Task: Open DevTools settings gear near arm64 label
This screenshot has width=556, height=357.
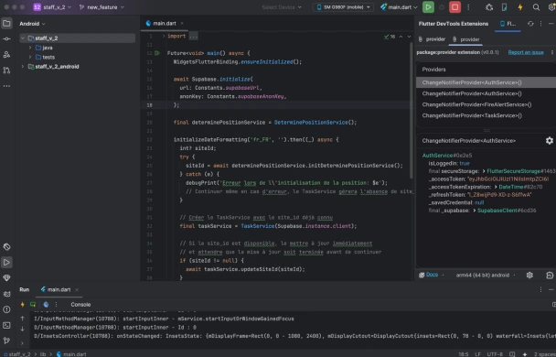Action: tap(529, 276)
